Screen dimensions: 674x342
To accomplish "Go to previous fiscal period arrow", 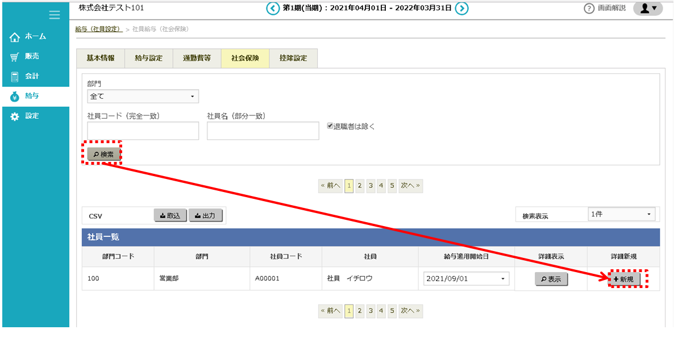I will coord(273,8).
